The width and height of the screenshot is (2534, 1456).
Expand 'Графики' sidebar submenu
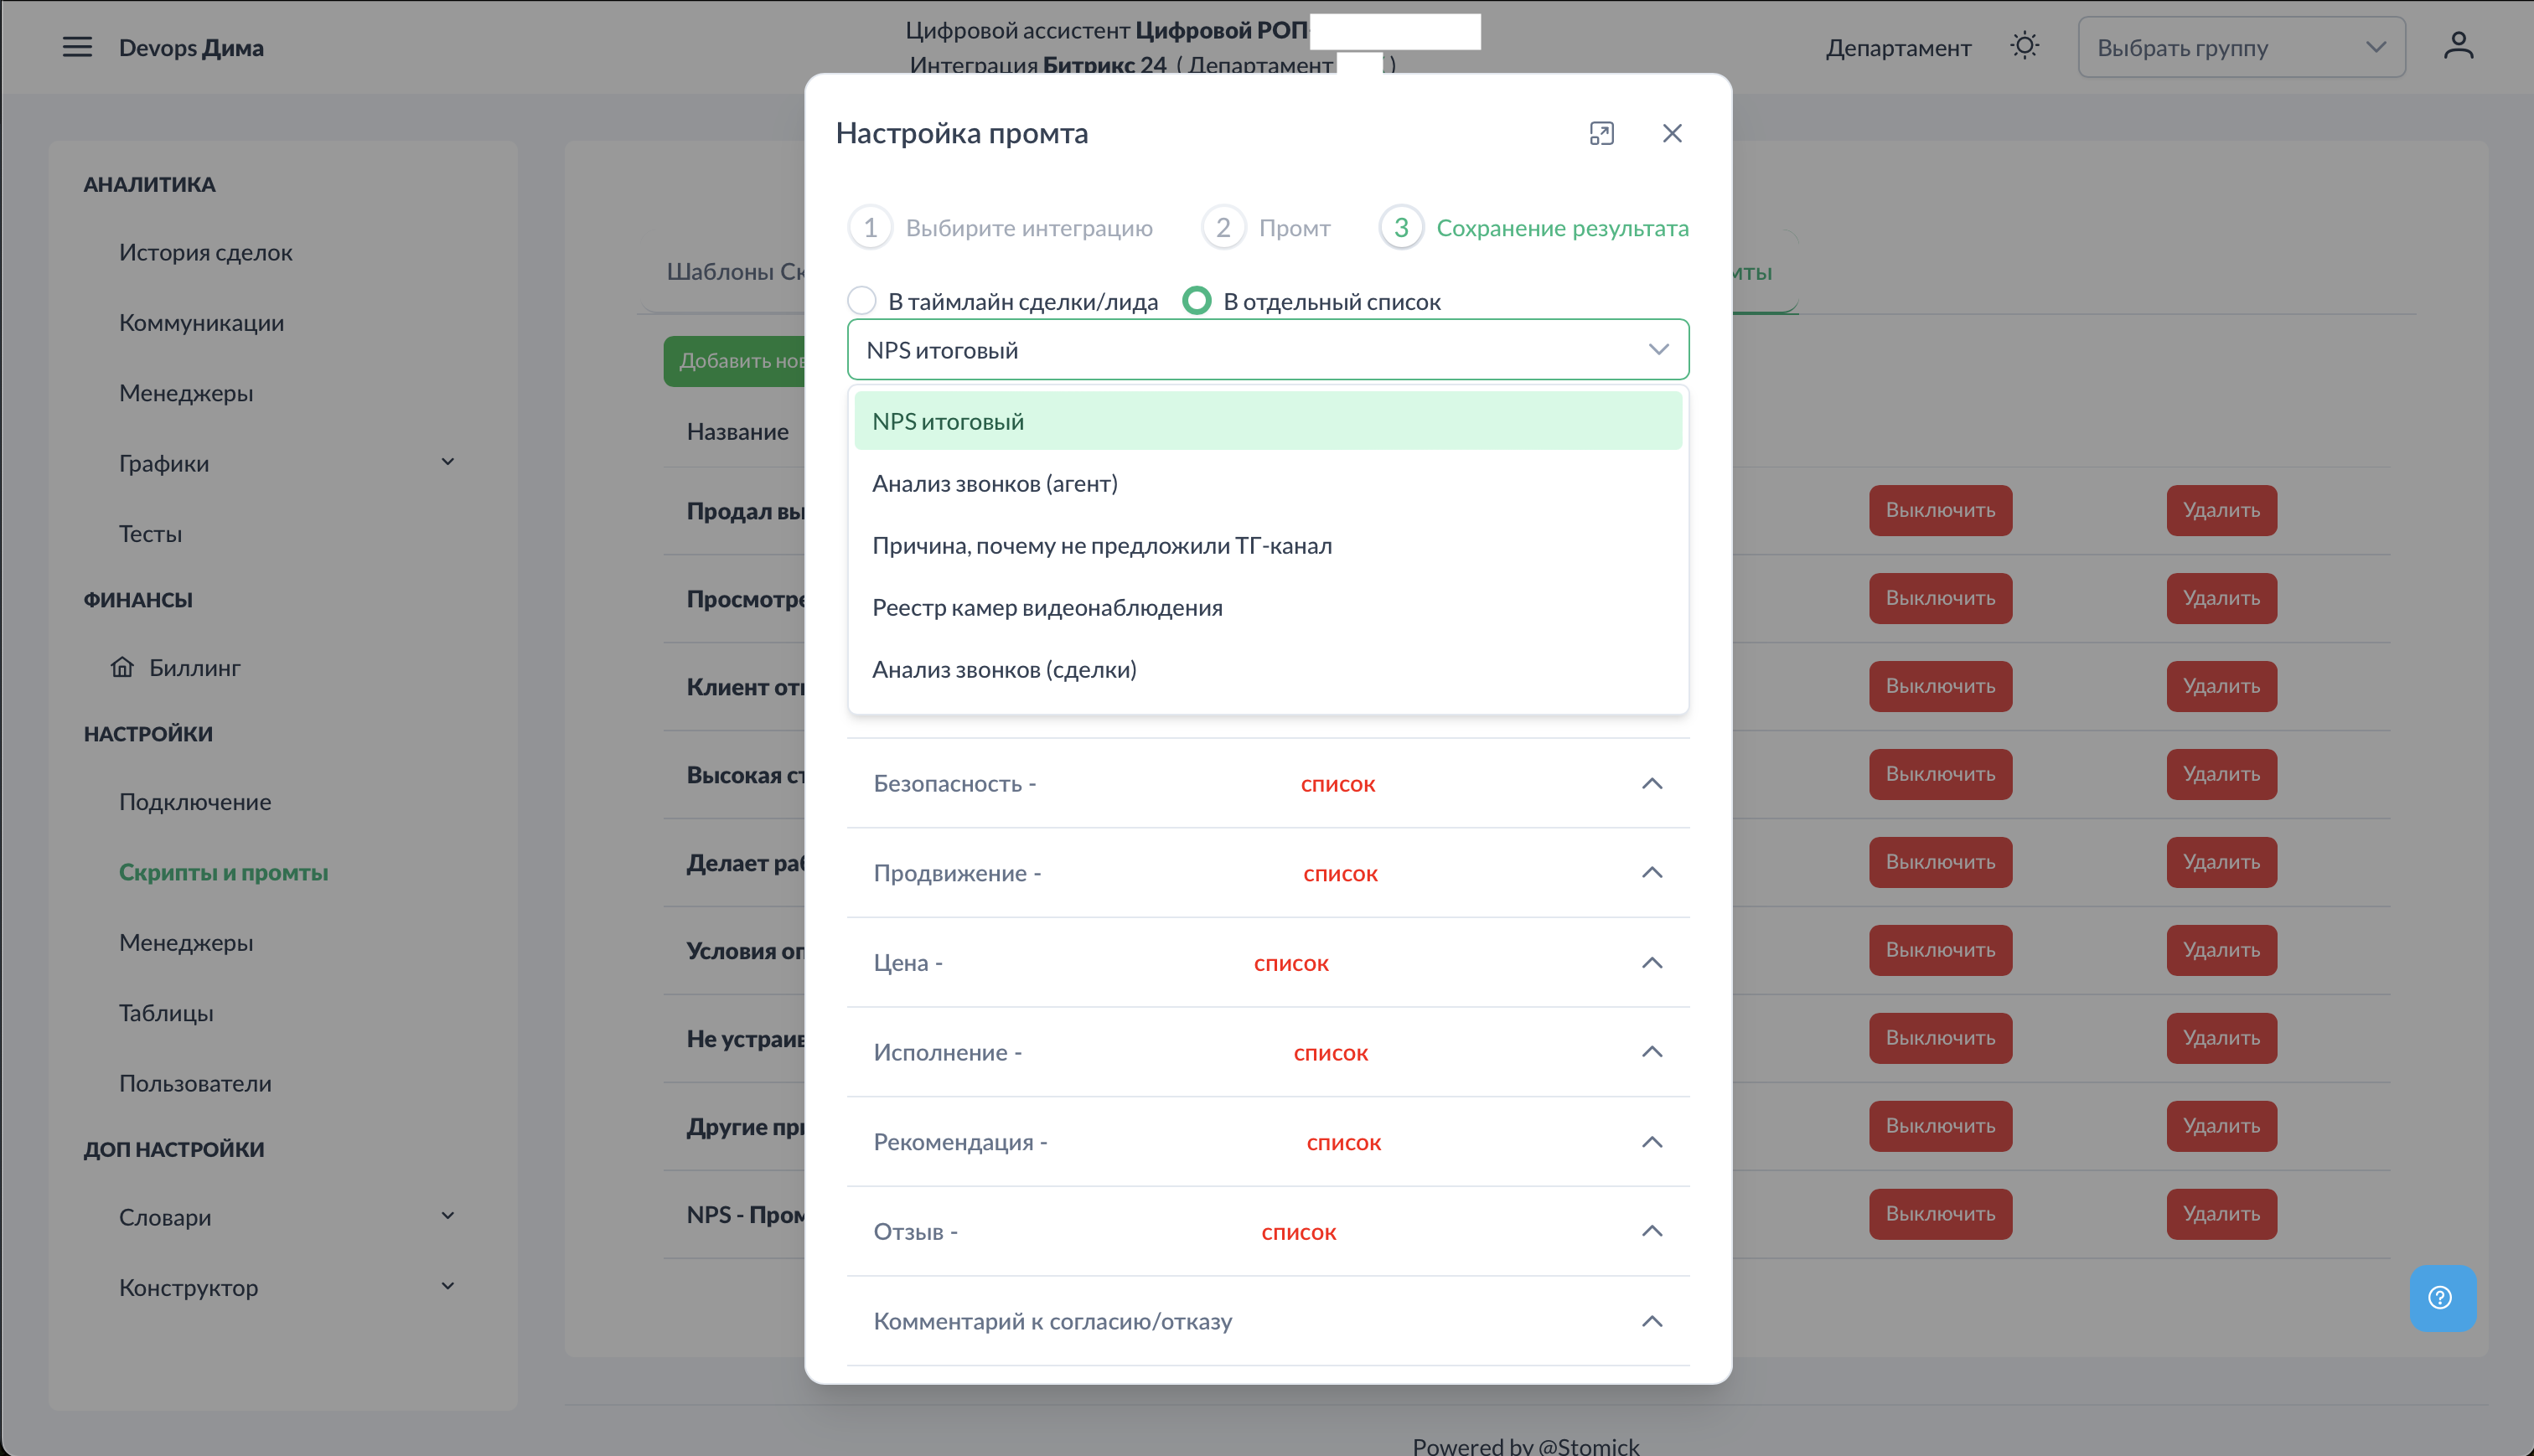click(x=448, y=462)
